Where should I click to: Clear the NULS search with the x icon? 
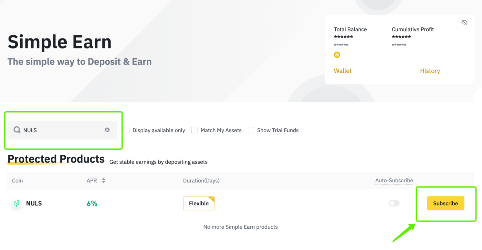click(x=107, y=130)
